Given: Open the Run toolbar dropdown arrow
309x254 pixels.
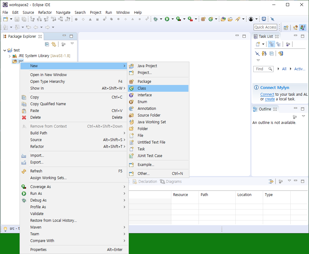Looking at the screenshot, I should point(173,19).
